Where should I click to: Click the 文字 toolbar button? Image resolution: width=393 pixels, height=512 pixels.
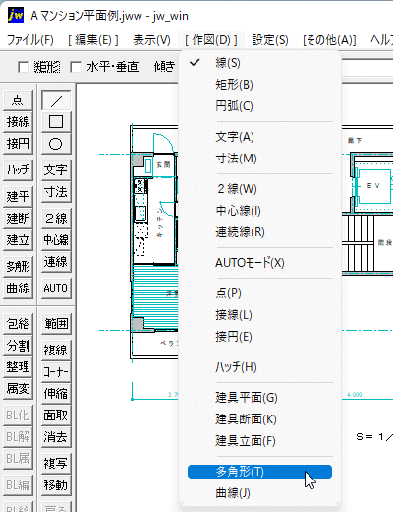56,170
